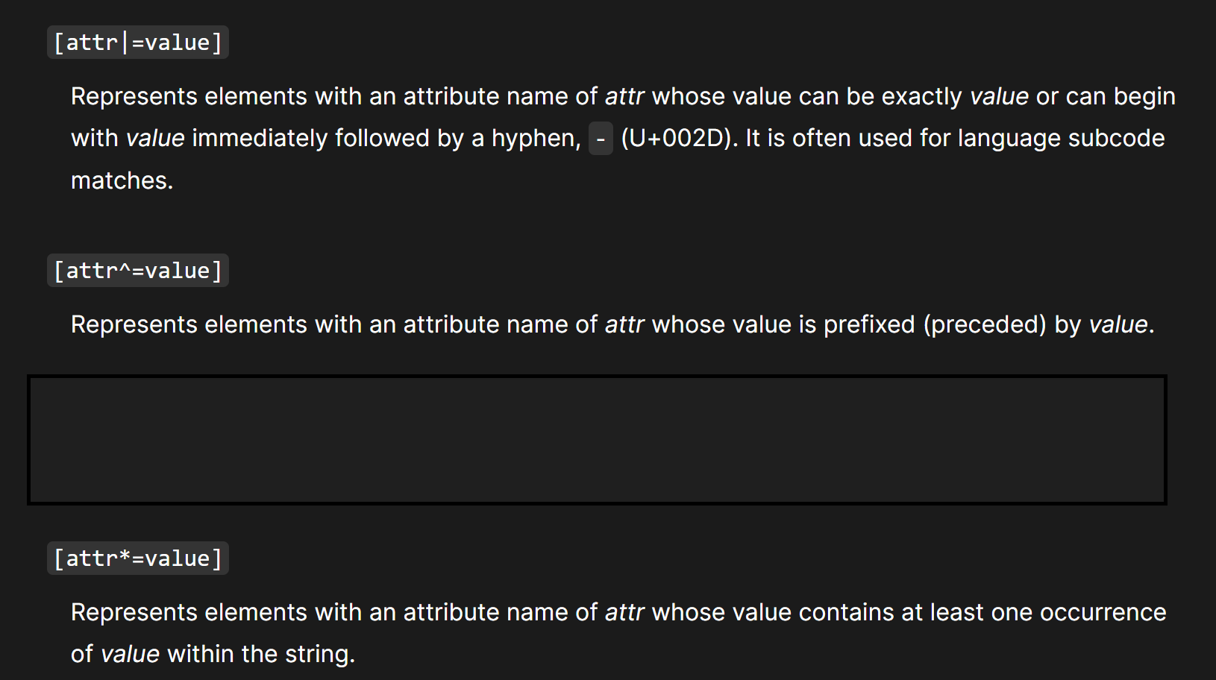The width and height of the screenshot is (1216, 680).
Task: Click italic "value" before "immediately followed"
Action: point(155,138)
